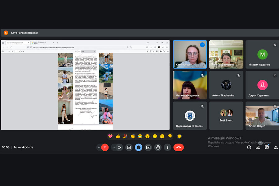Unmute the microphone with the red button

point(105,147)
